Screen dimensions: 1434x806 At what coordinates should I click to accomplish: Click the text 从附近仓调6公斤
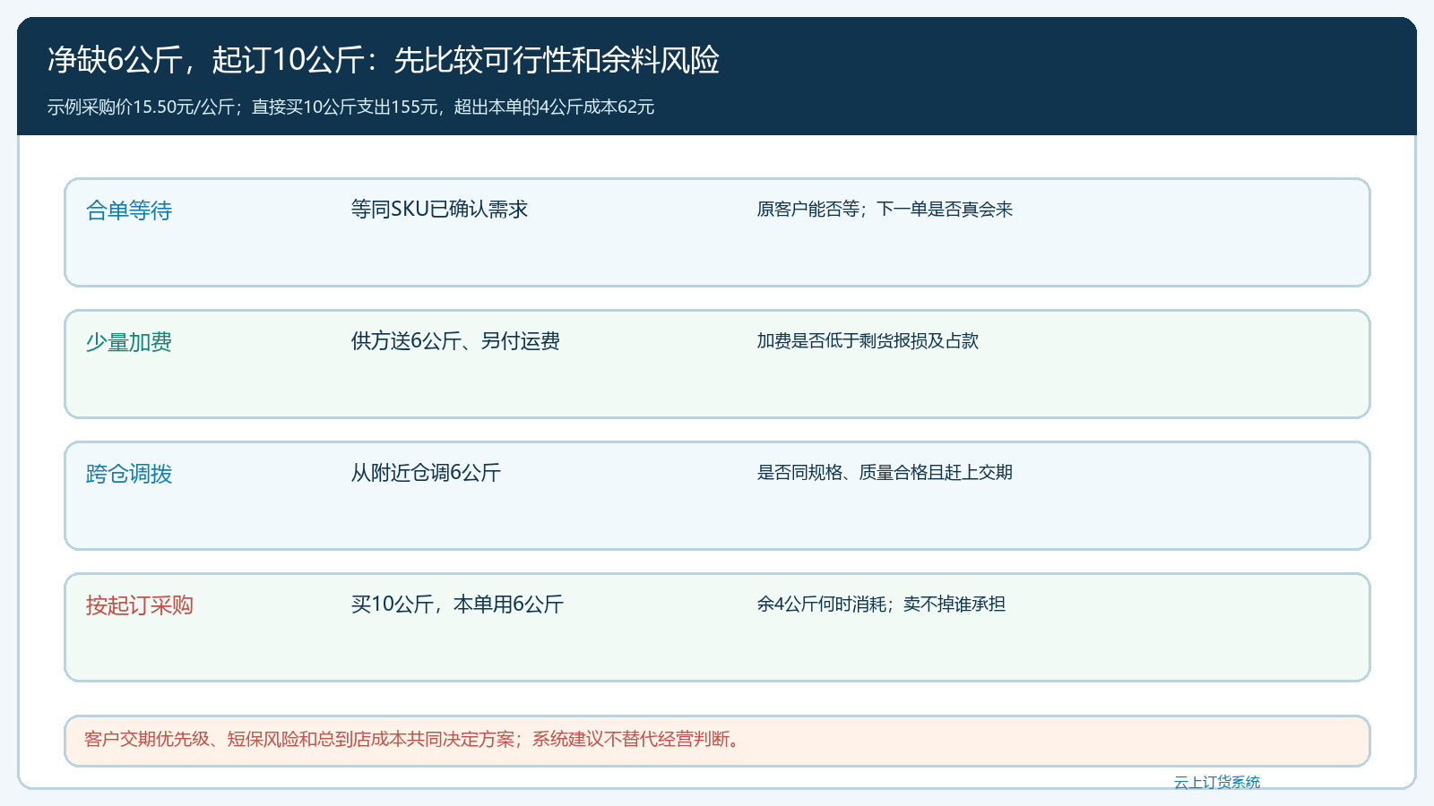pyautogui.click(x=426, y=472)
